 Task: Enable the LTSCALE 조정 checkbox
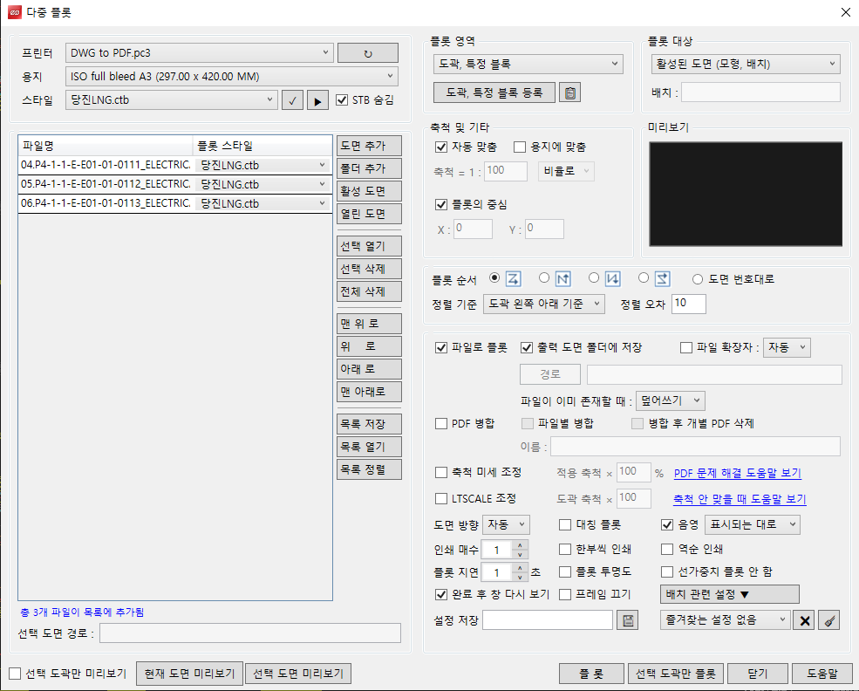pyautogui.click(x=441, y=499)
